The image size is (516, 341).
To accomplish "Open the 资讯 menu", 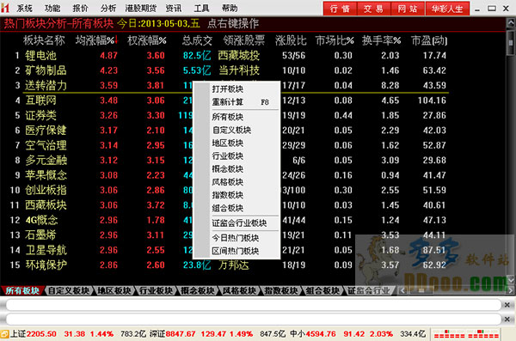I will (174, 9).
